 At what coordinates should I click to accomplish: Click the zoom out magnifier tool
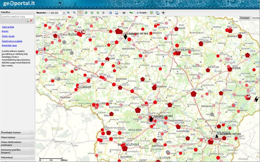74,13
